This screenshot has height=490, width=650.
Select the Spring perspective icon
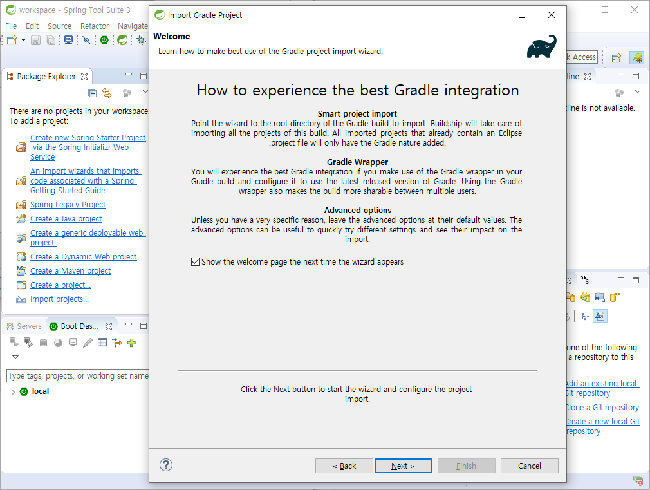click(636, 58)
